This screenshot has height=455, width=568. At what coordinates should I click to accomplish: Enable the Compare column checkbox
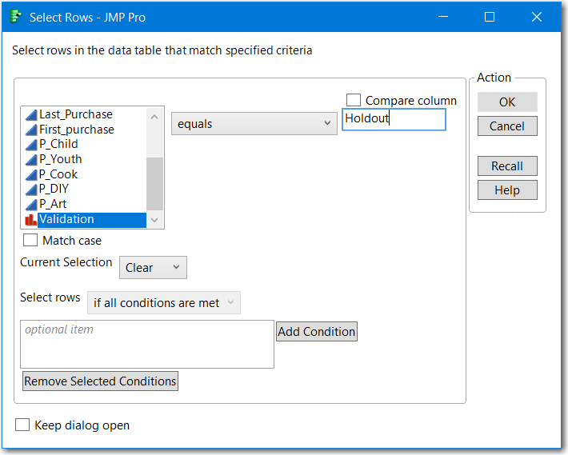pos(354,100)
